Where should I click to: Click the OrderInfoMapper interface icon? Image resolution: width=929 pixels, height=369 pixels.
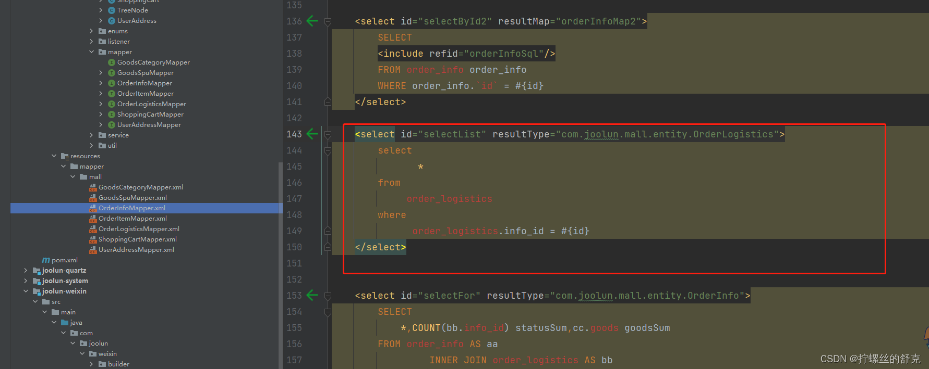[112, 83]
